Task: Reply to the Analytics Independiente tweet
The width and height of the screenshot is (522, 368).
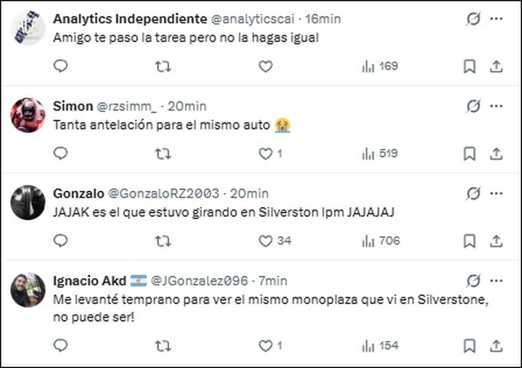Action: [60, 66]
